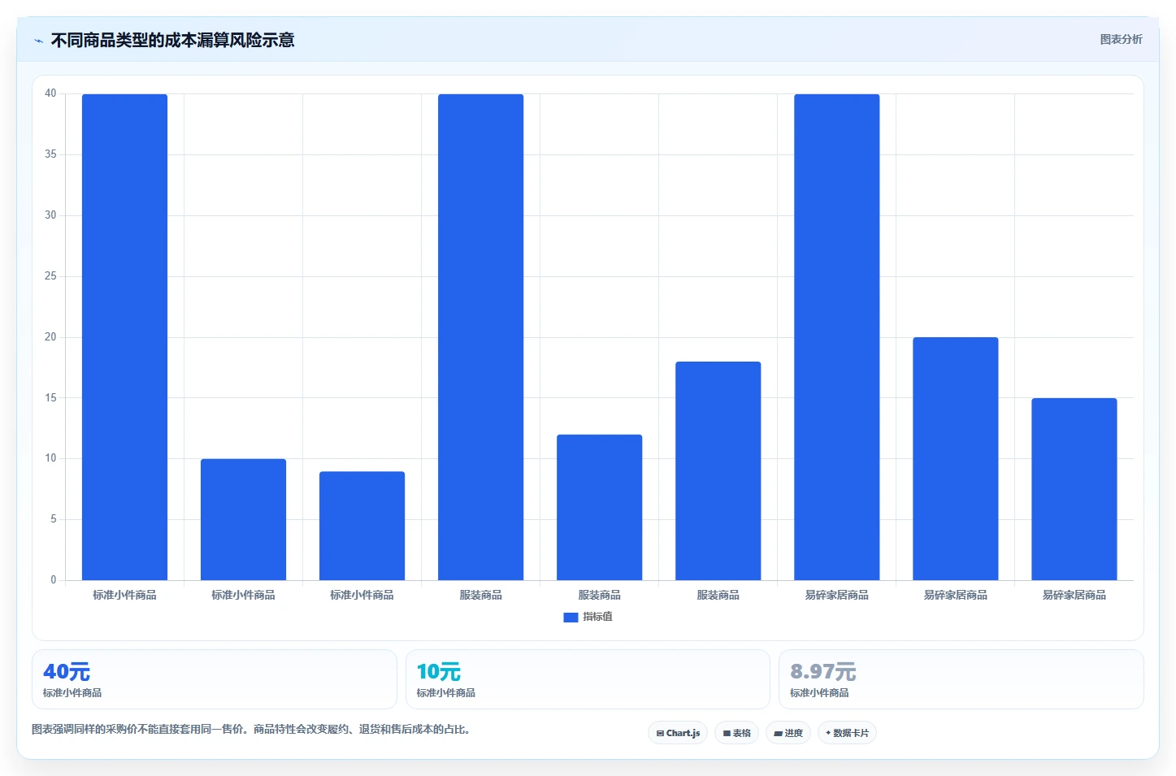Image resolution: width=1176 pixels, height=776 pixels.
Task: Open the 40元 stat card
Action: click(x=215, y=679)
